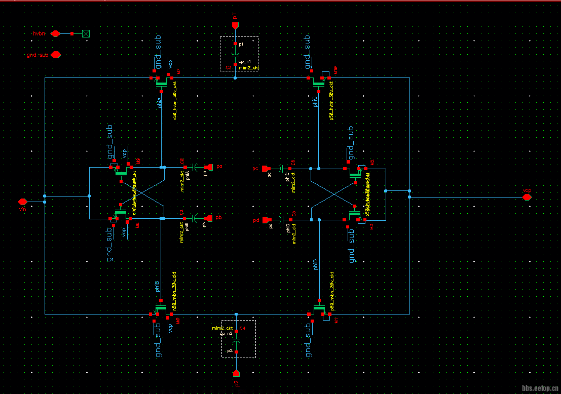Select transistor M3 on the right side

355,217
